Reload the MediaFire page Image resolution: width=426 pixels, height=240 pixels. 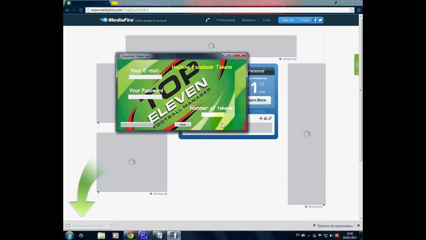[81, 10]
